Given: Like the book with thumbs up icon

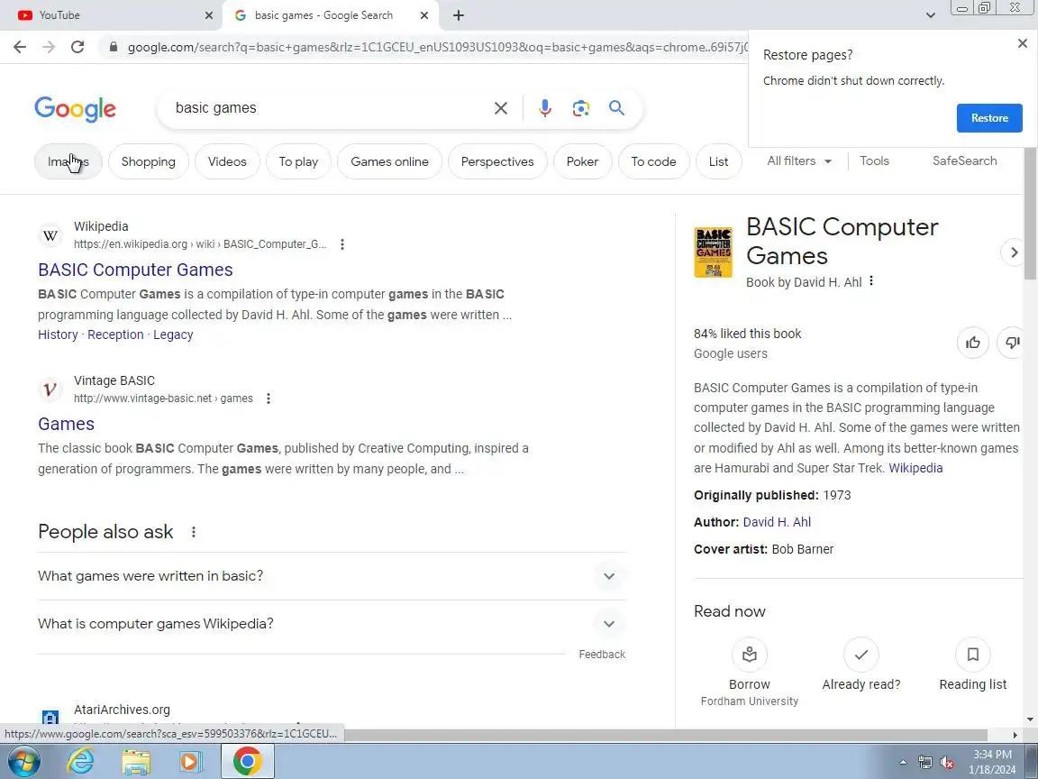Looking at the screenshot, I should click(973, 343).
